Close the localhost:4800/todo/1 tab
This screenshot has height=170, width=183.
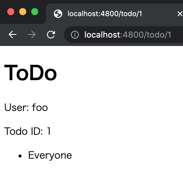[180, 14]
